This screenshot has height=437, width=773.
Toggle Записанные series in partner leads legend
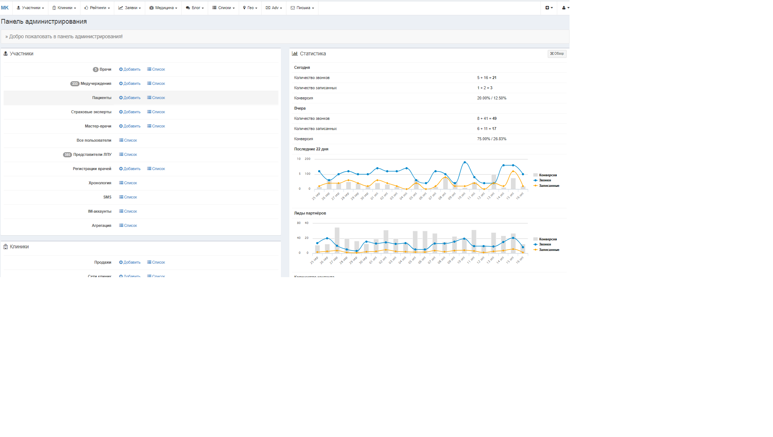click(549, 250)
